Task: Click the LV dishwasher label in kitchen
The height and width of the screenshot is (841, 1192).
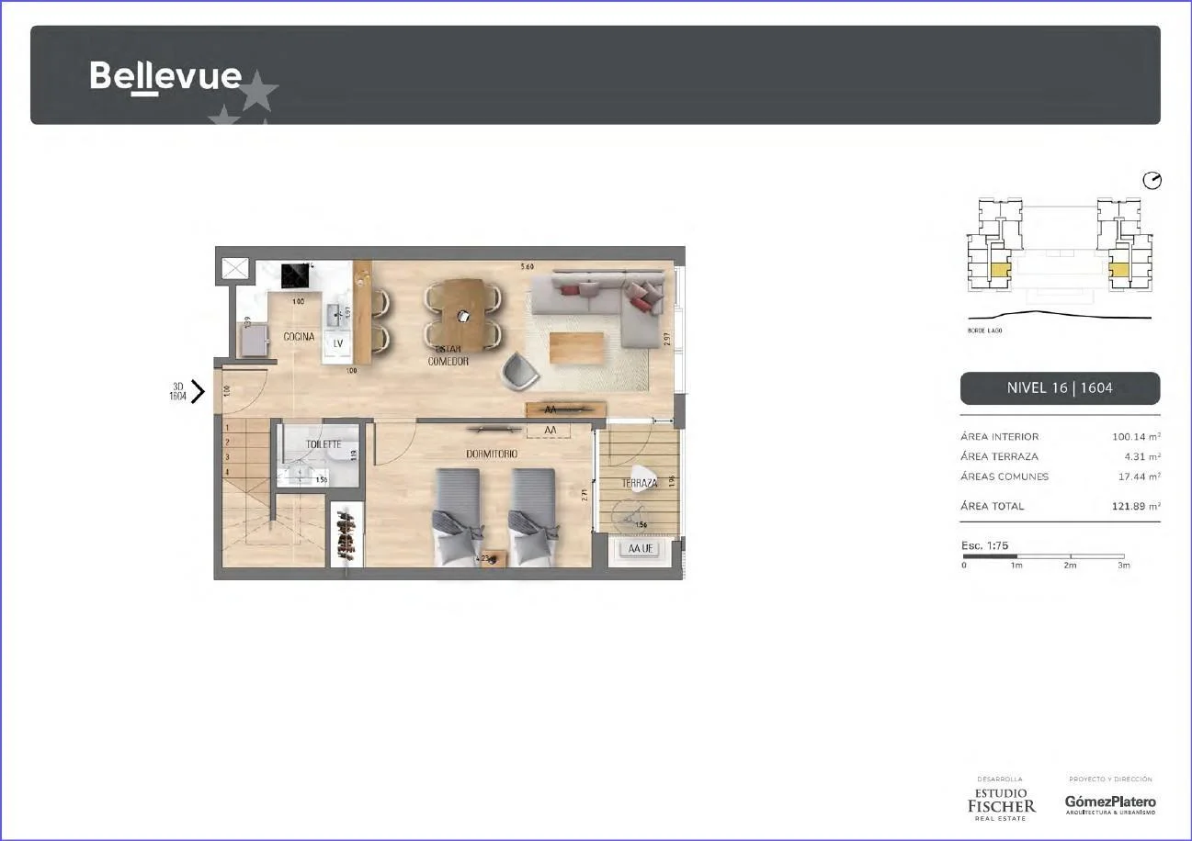Action: point(337,343)
